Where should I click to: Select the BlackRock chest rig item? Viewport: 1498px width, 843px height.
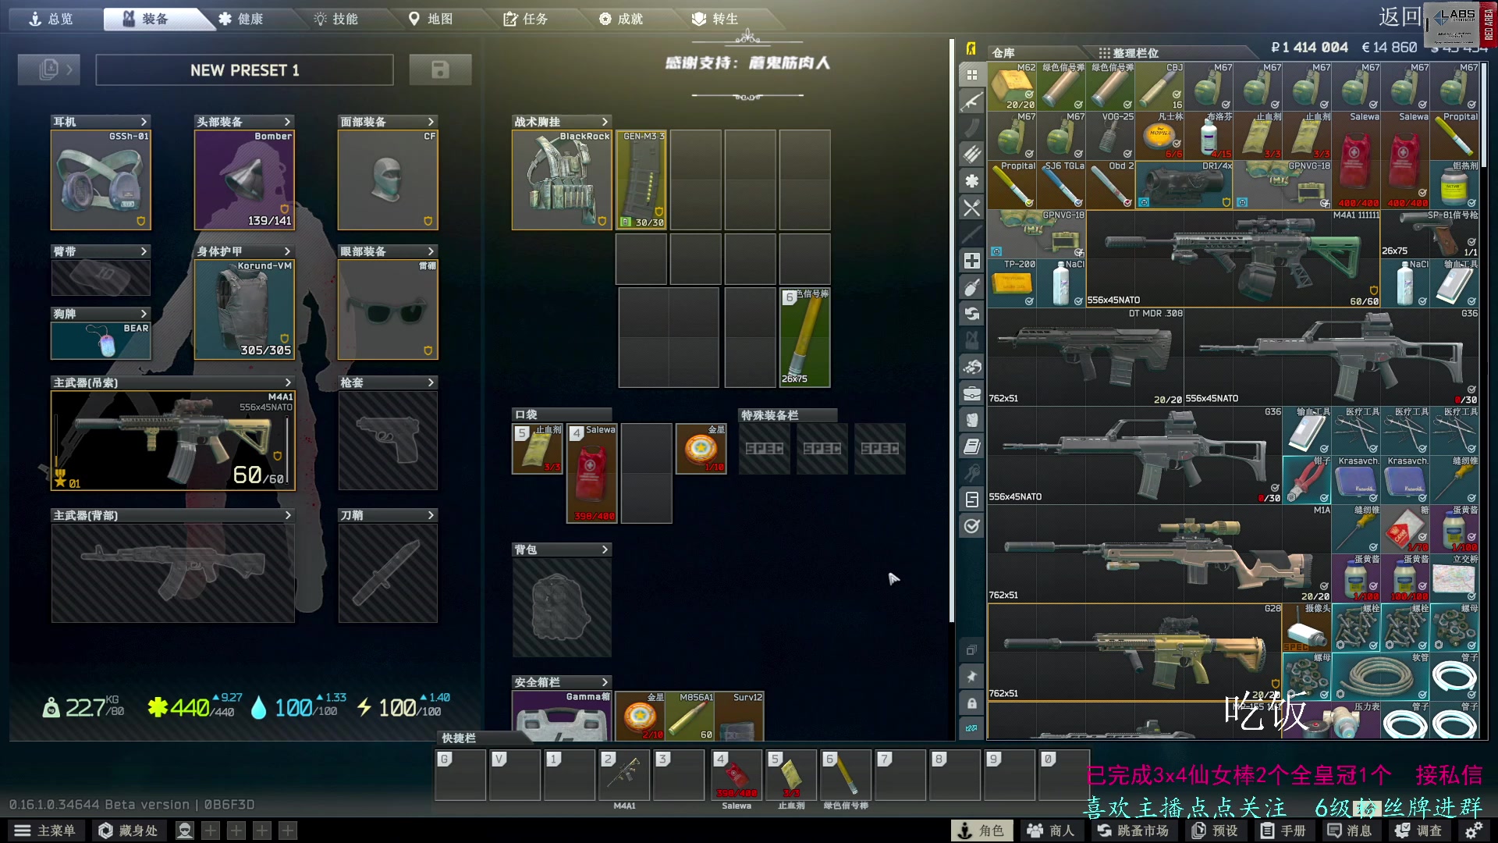562,180
